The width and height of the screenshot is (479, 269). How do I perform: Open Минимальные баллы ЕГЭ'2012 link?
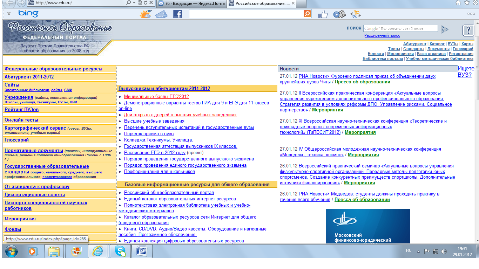coord(156,96)
